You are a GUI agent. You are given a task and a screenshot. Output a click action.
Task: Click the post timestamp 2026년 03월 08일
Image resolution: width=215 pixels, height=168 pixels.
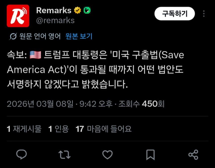[x=40, y=104]
